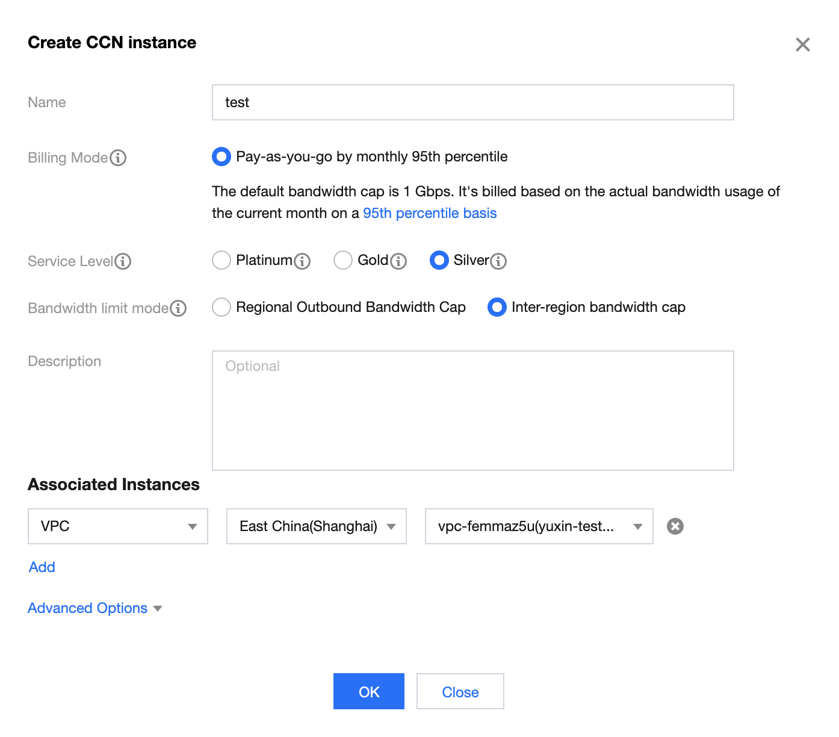Click the Billing Mode info icon
Image resolution: width=839 pixels, height=737 pixels.
[118, 158]
